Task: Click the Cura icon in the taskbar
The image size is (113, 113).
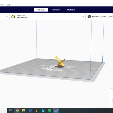Action: (56, 110)
